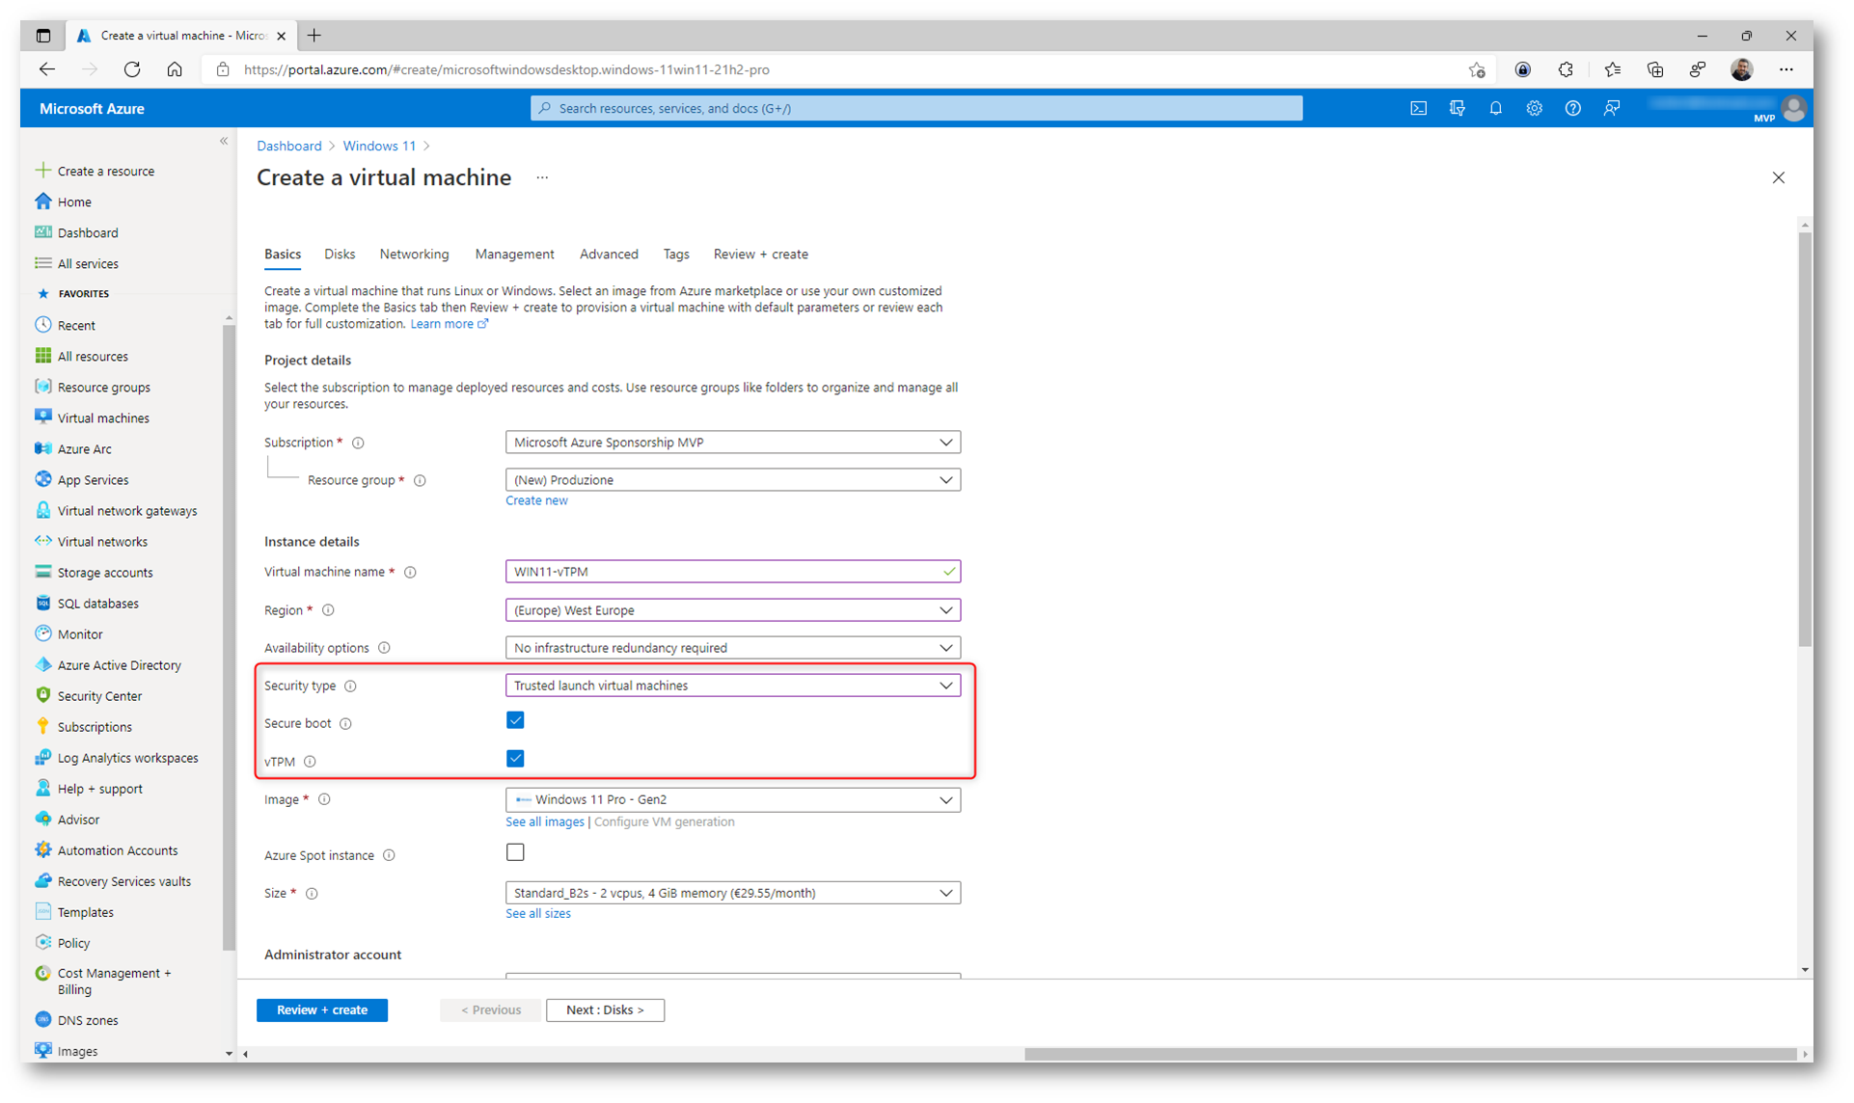Viewport: 1854px width, 1103px height.
Task: Open Azure Active Directory in sidebar
Action: click(x=119, y=664)
